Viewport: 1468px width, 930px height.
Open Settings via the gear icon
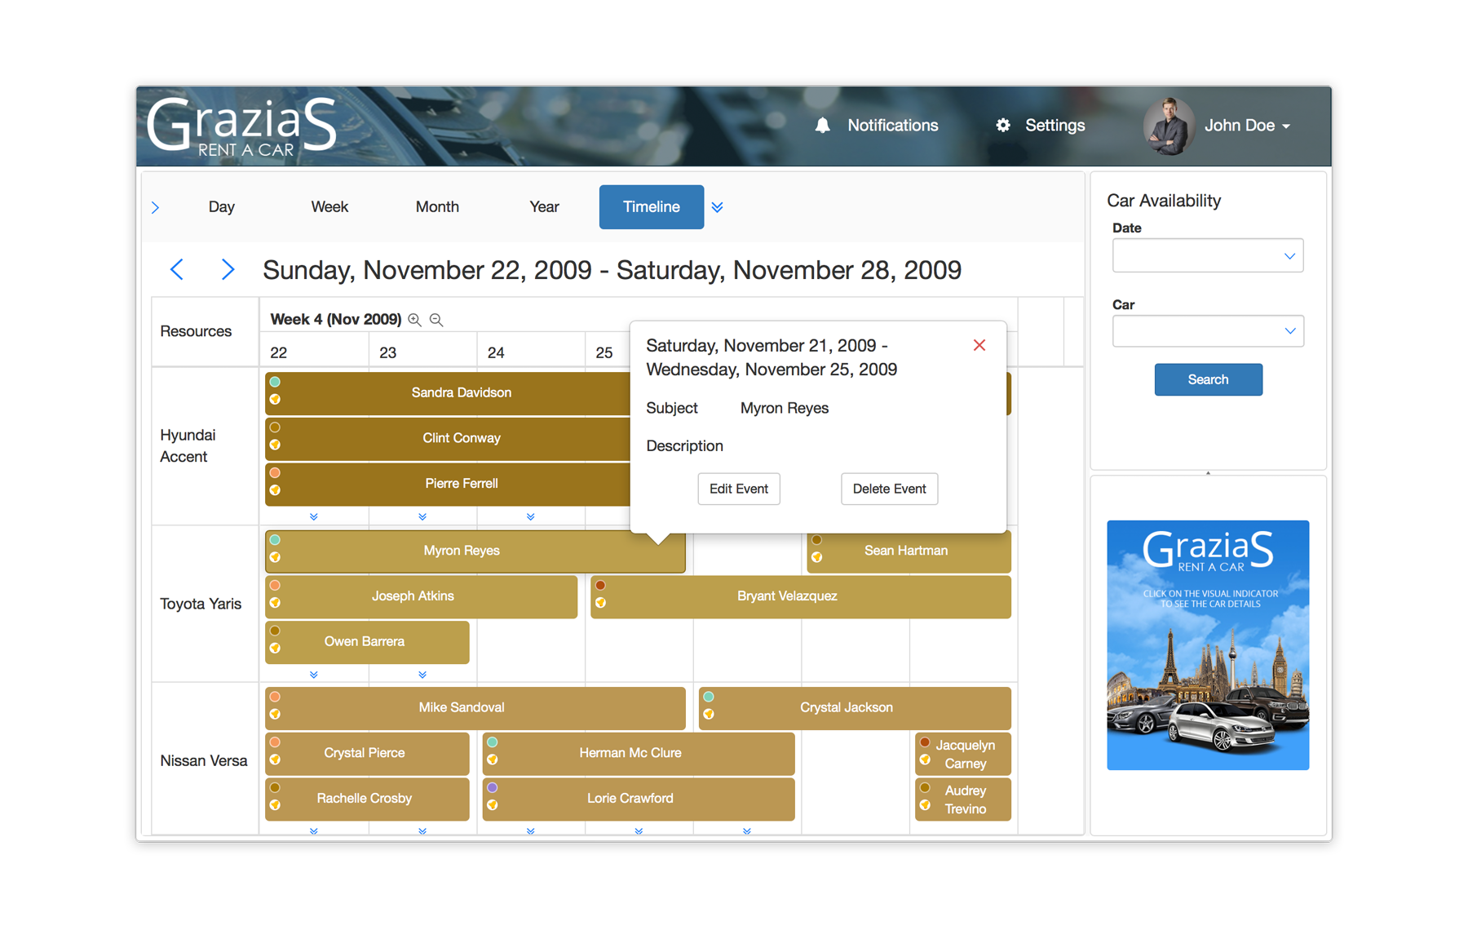1003,126
